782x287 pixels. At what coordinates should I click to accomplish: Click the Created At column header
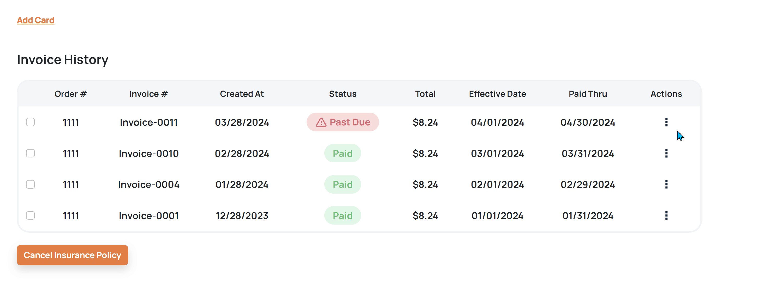pos(242,94)
